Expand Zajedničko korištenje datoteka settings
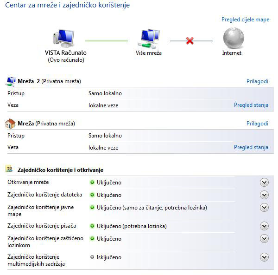Image resolution: width=278 pixels, height=275 pixels. [264, 195]
